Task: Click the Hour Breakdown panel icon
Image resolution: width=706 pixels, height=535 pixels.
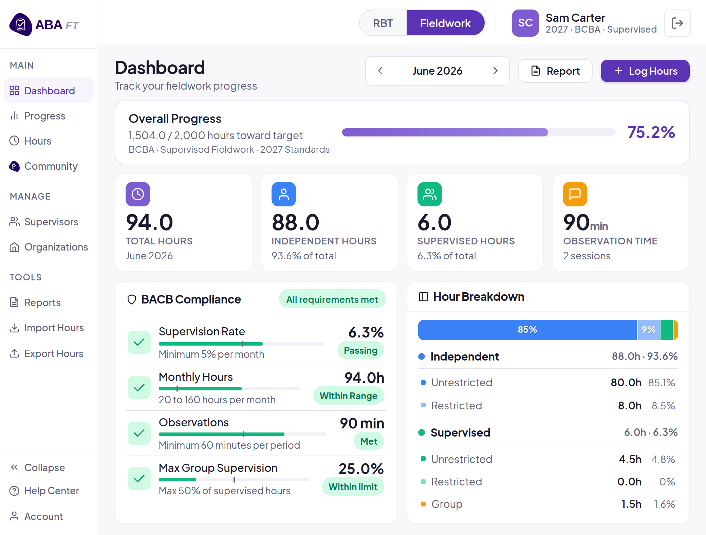Action: [424, 297]
